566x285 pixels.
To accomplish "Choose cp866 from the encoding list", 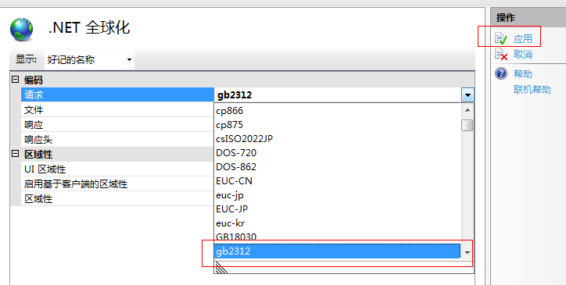I will pos(338,111).
